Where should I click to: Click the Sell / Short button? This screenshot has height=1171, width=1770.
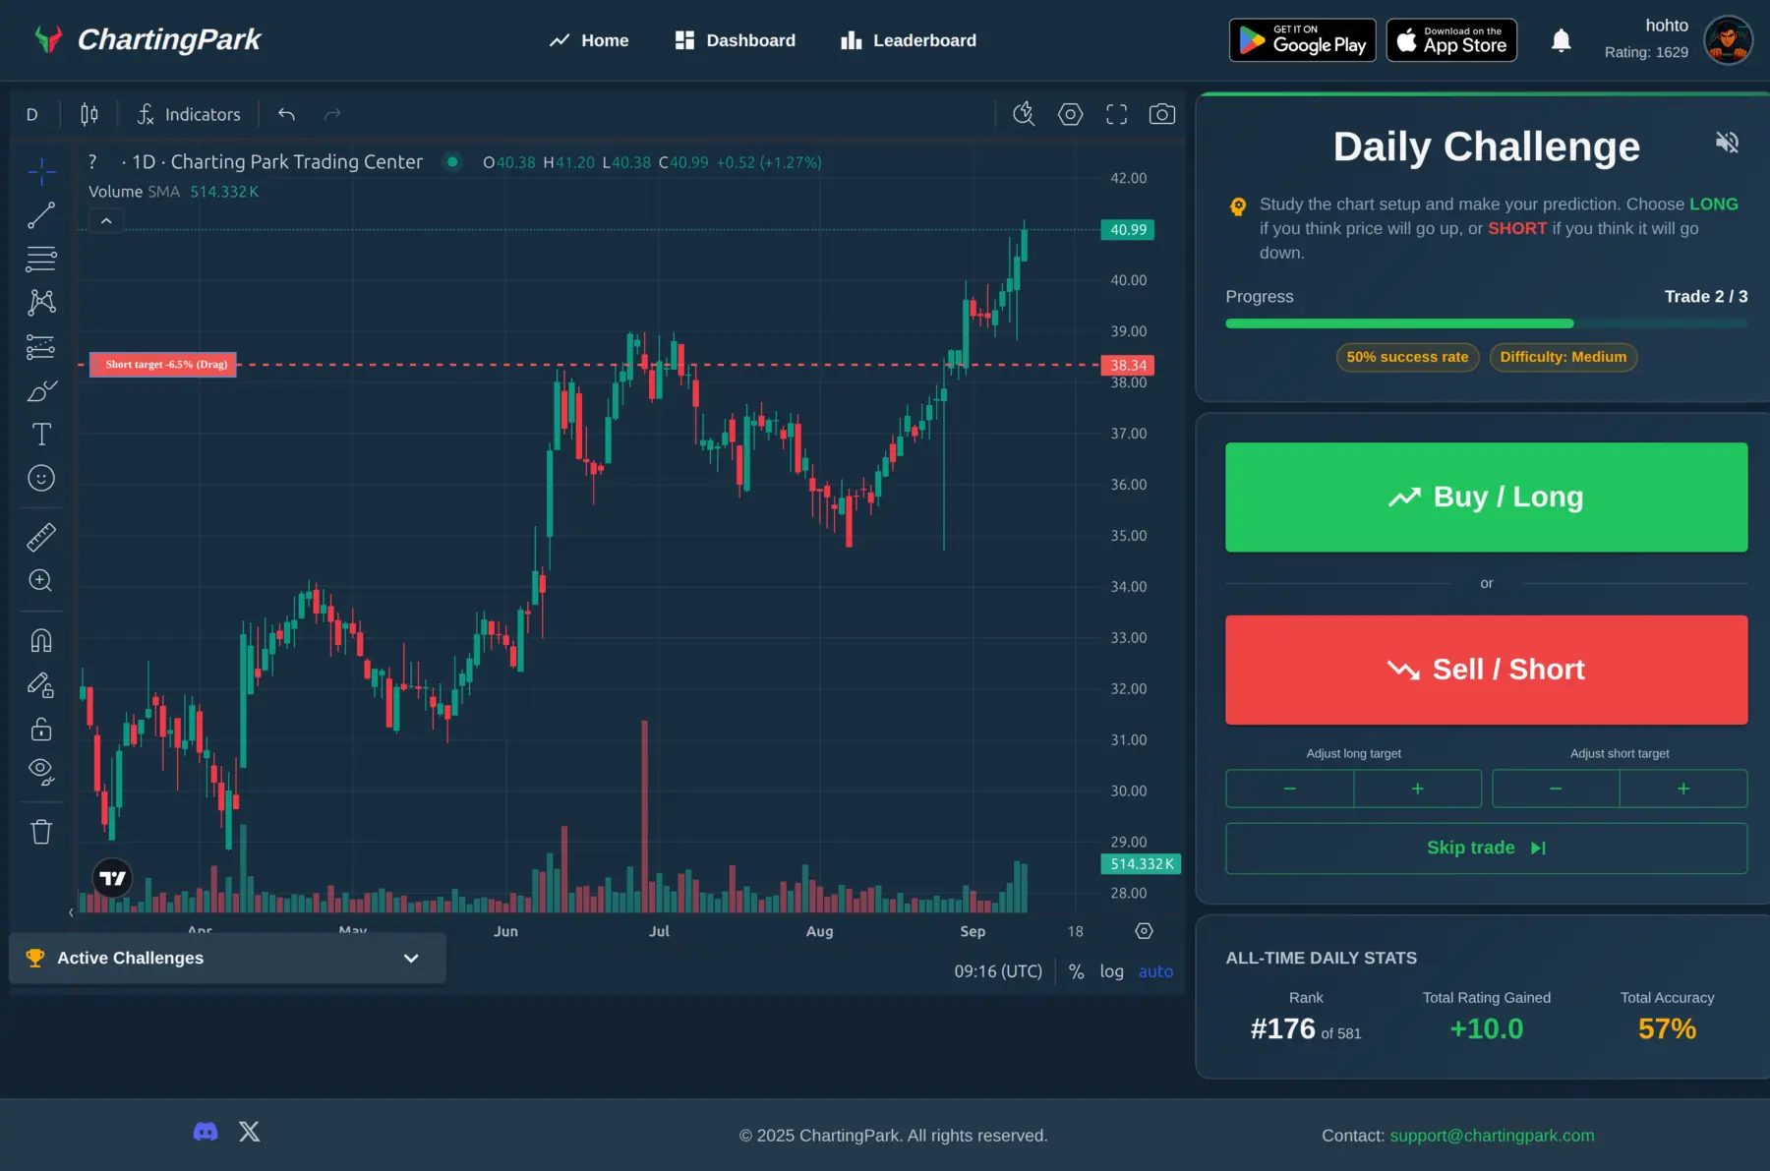[x=1486, y=670]
